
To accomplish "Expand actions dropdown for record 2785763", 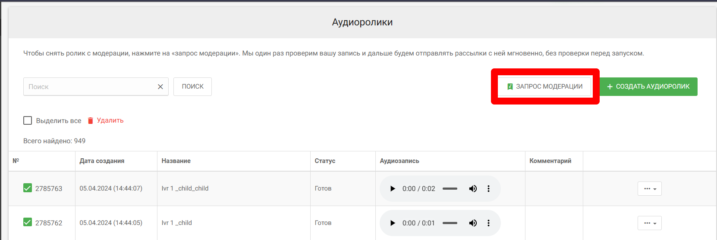I will [649, 189].
